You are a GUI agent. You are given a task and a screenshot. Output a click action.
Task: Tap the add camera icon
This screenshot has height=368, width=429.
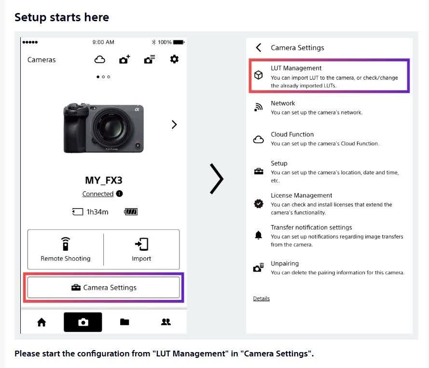point(125,59)
